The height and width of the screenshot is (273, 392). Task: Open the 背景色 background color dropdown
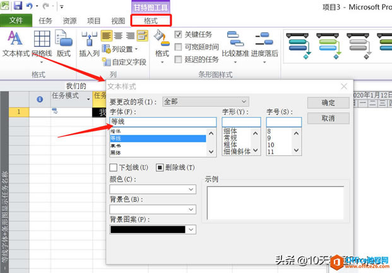pos(153,209)
